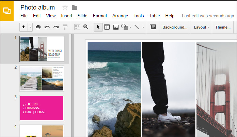Add a new slide with plus button
The width and height of the screenshot is (237, 137).
(x=23, y=27)
